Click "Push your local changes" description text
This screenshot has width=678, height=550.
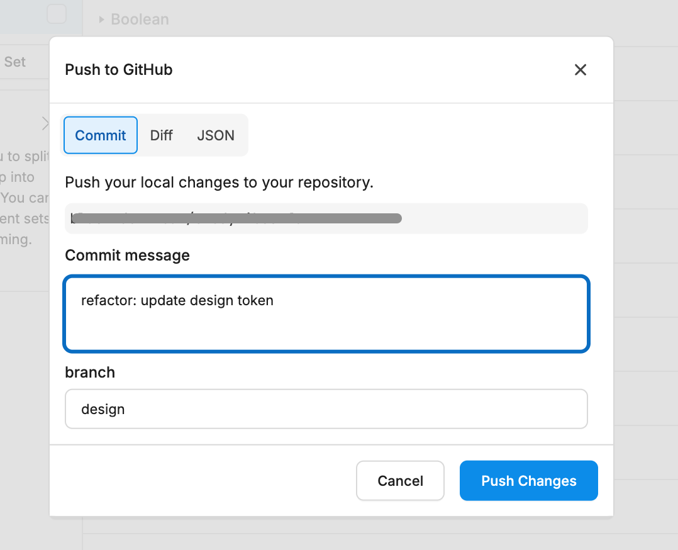[x=220, y=182]
